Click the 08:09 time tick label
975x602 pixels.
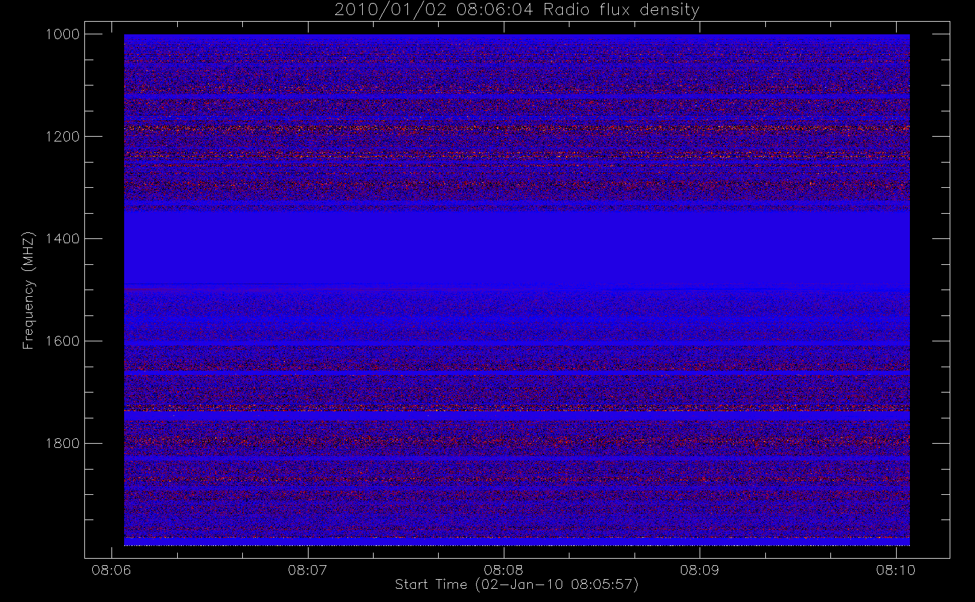pyautogui.click(x=700, y=570)
